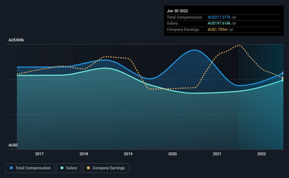
Task: Click the Company Earnings peak in mid-2021
Action: click(239, 45)
